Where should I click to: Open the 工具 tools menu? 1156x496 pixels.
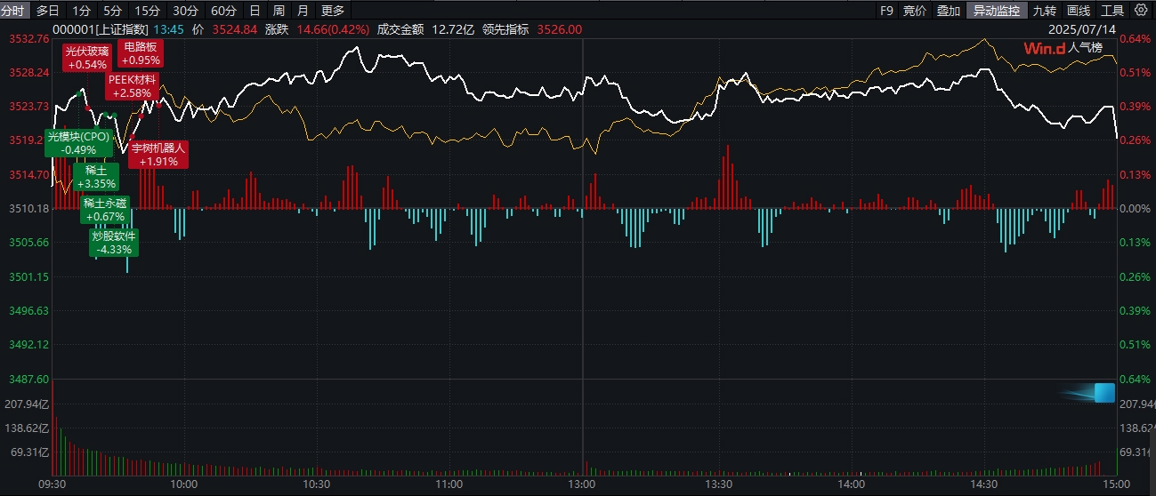1112,11
